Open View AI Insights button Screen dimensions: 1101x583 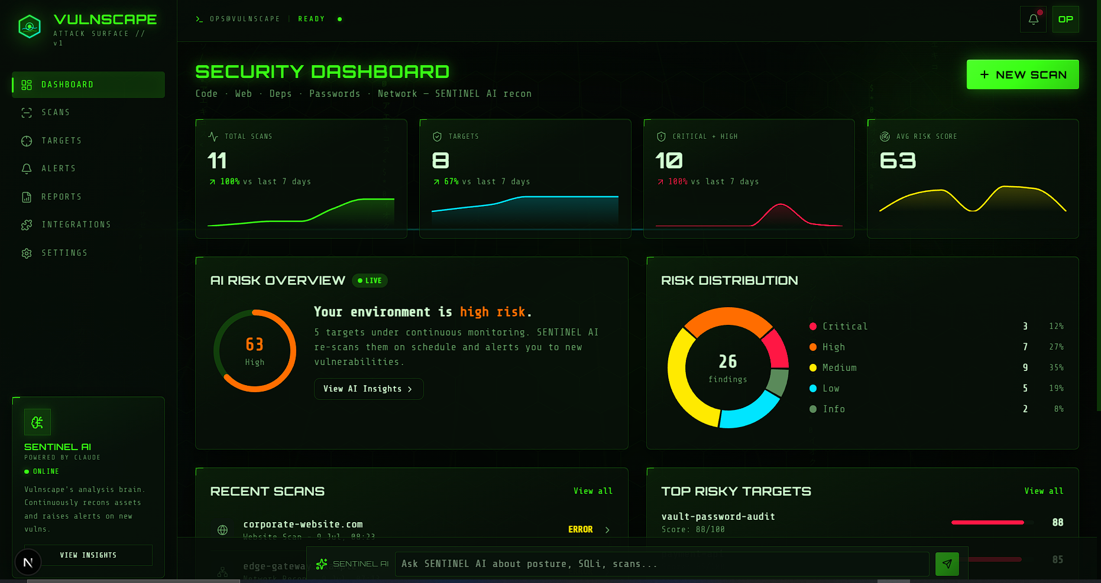point(368,389)
